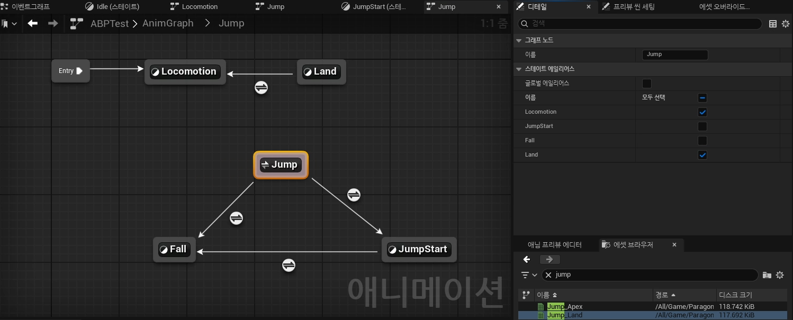Click the details panel search field
The height and width of the screenshot is (320, 793).
pyautogui.click(x=639, y=24)
